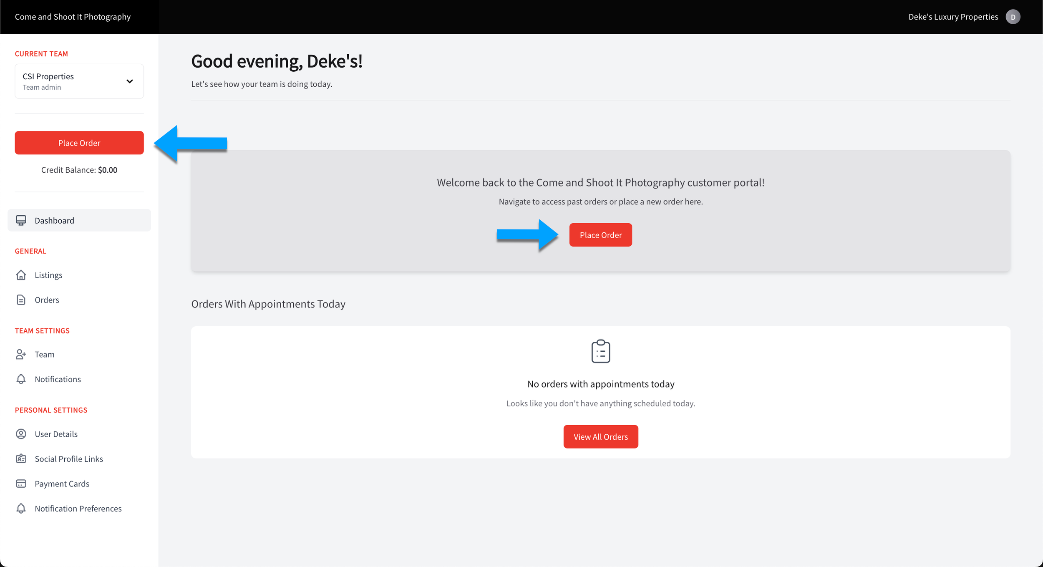Image resolution: width=1043 pixels, height=567 pixels.
Task: Click the Dashboard monitor icon
Action: coord(21,220)
